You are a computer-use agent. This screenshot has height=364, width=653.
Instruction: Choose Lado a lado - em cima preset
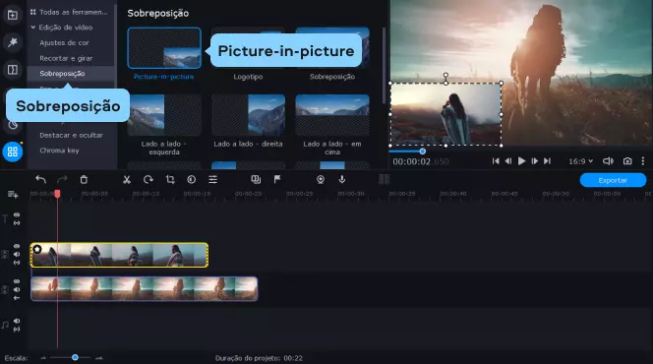point(332,115)
